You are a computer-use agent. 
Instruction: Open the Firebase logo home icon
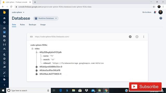tap(4, 12)
